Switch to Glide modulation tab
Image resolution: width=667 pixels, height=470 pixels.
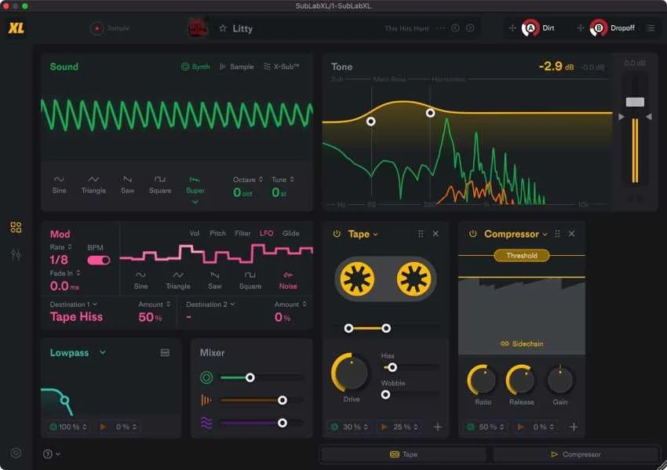(291, 233)
